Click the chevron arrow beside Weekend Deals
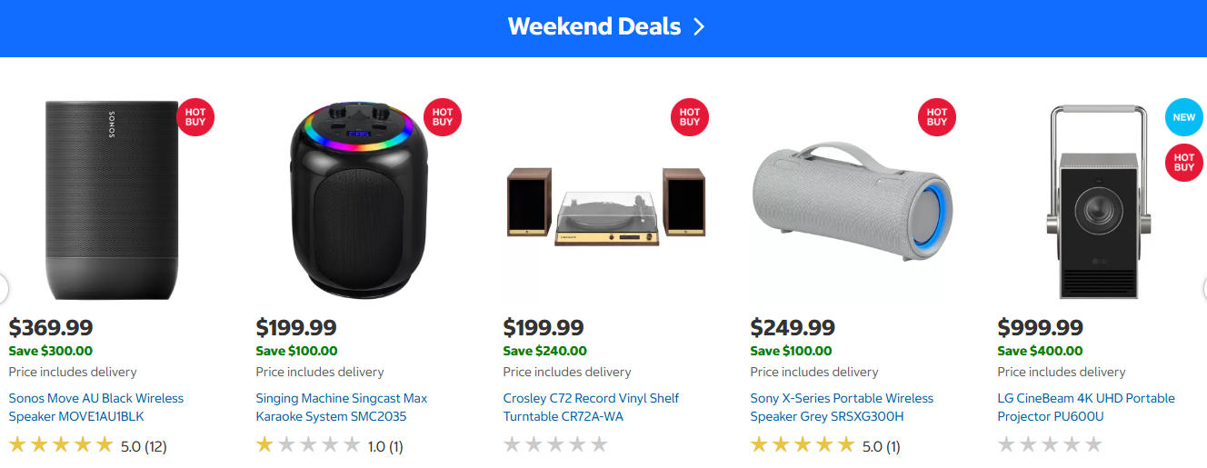The height and width of the screenshot is (468, 1207). 698,26
